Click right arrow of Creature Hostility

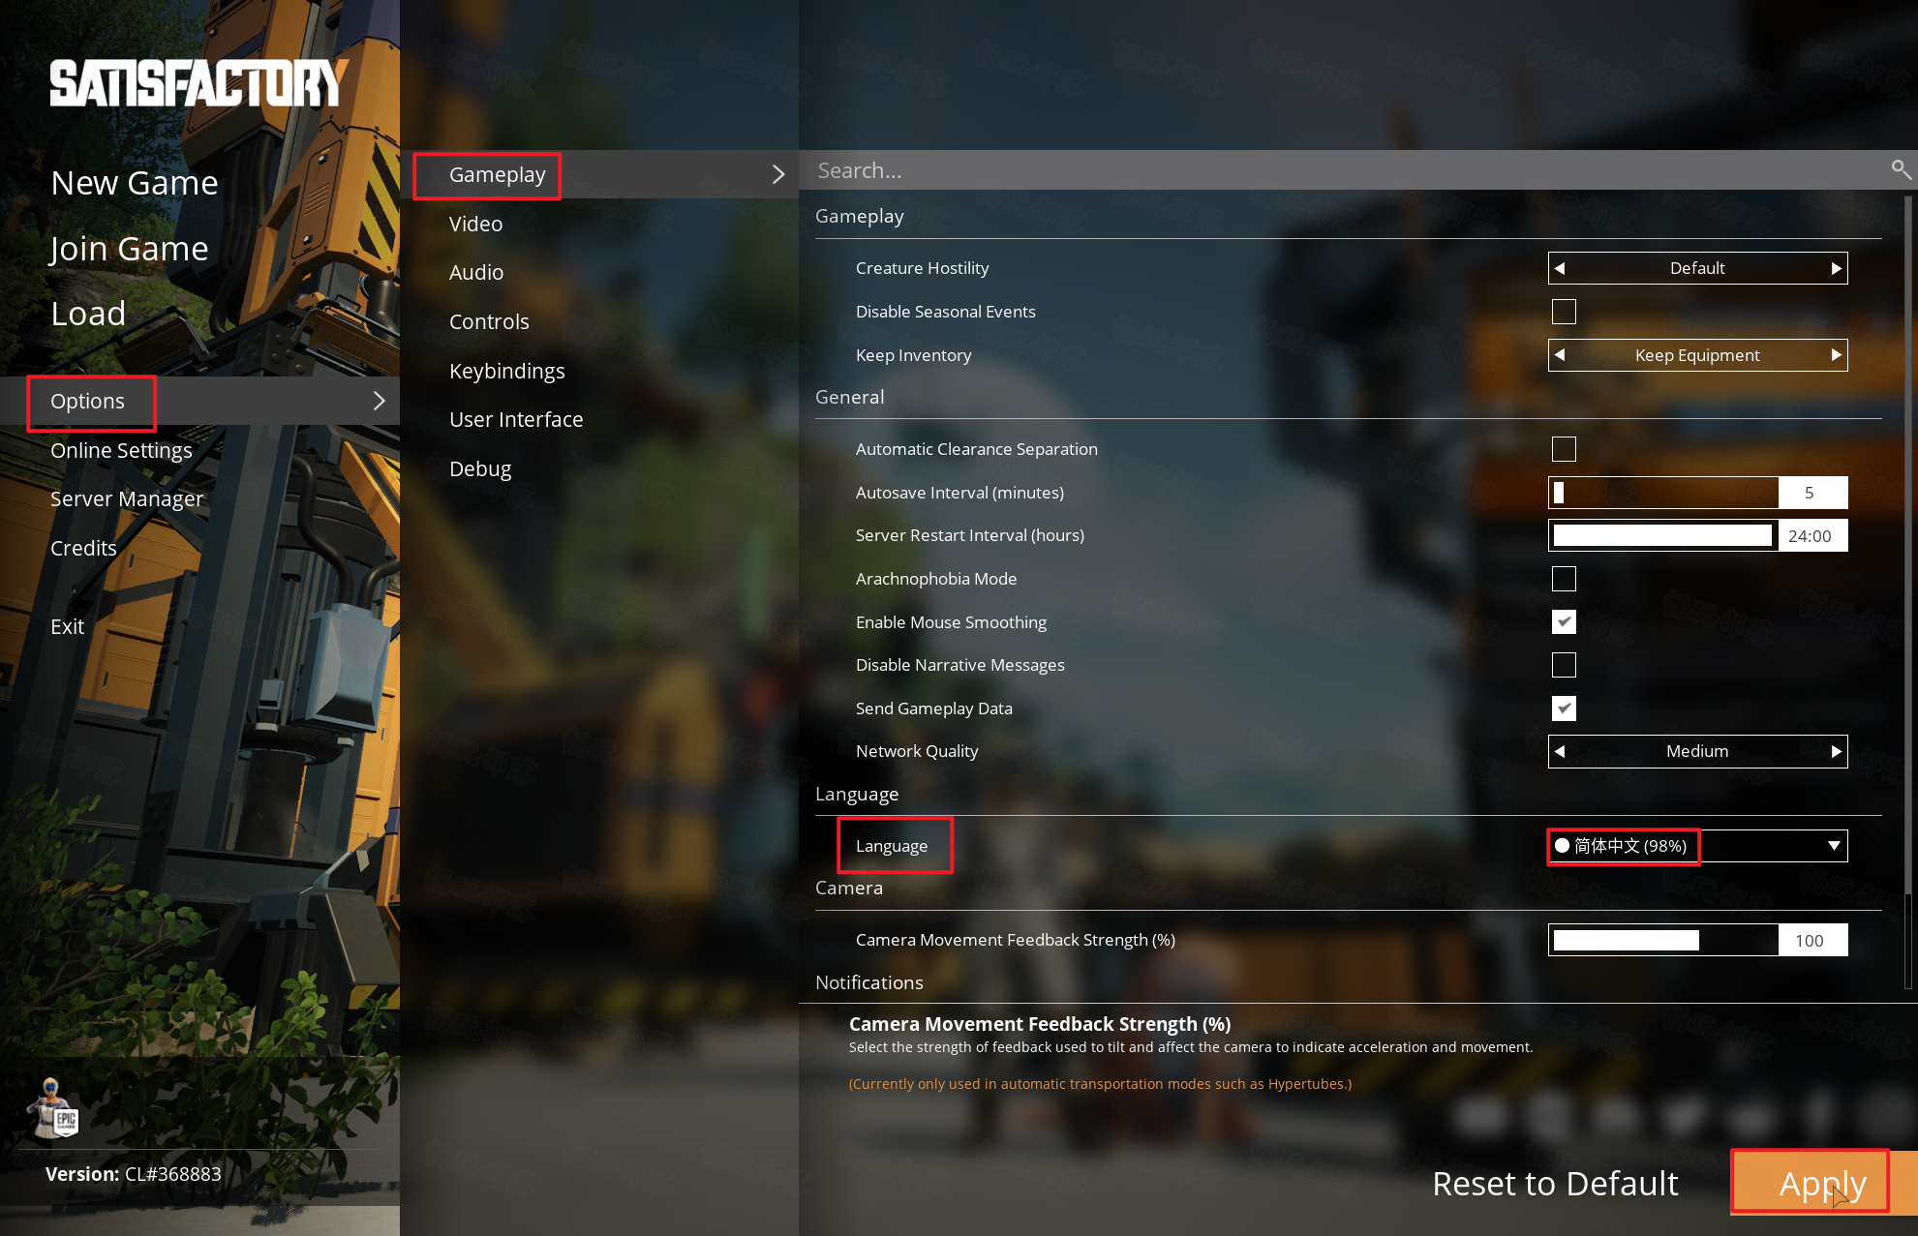1836,268
